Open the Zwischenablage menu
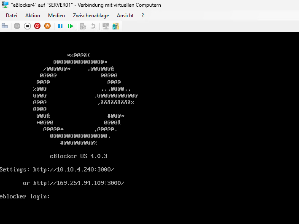This screenshot has height=224, width=299. (x=91, y=16)
